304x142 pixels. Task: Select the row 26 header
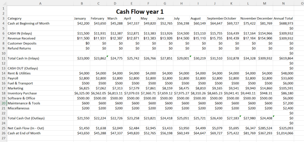click(x=3, y=133)
